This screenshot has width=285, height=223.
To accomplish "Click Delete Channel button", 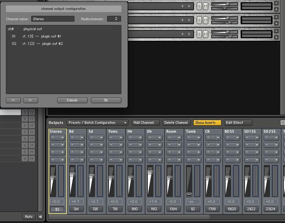I will point(176,123).
